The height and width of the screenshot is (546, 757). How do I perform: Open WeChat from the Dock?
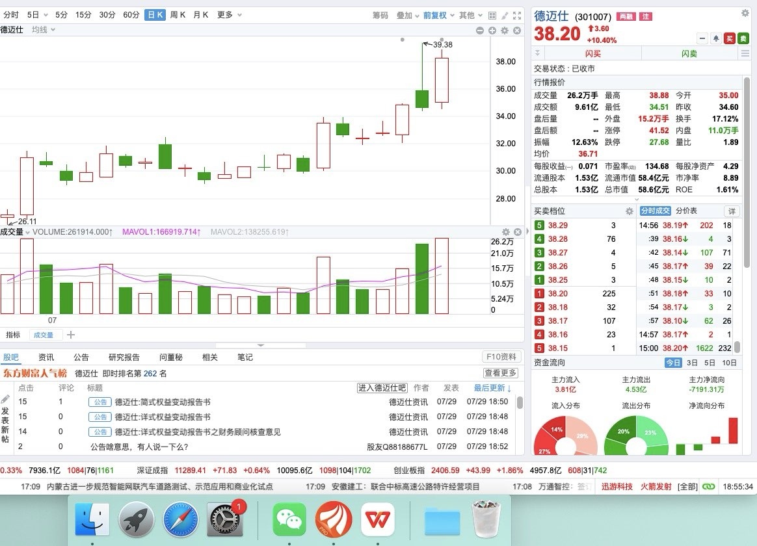click(289, 520)
